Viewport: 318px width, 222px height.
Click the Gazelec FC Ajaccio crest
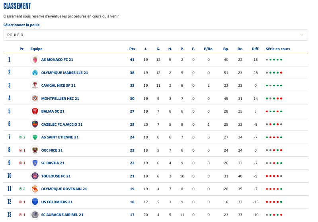tap(35, 125)
